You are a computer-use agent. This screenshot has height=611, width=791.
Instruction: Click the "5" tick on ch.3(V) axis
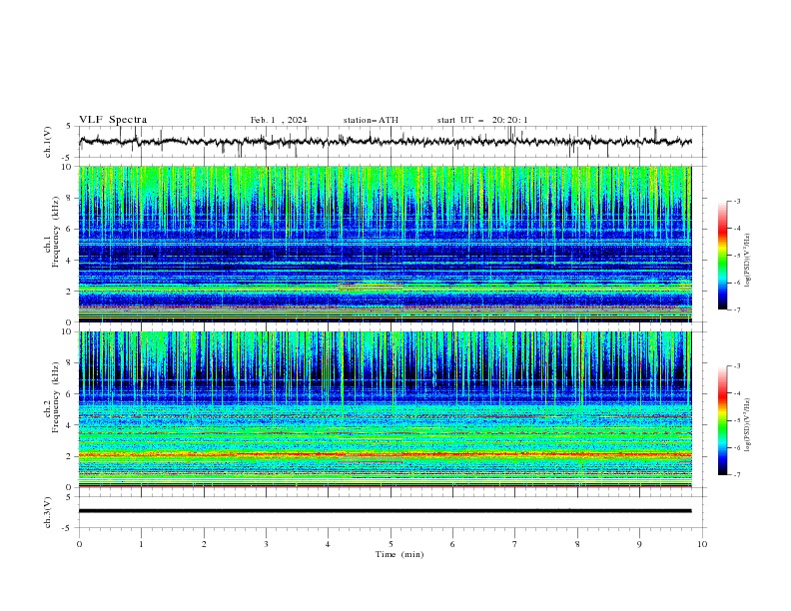(x=69, y=496)
